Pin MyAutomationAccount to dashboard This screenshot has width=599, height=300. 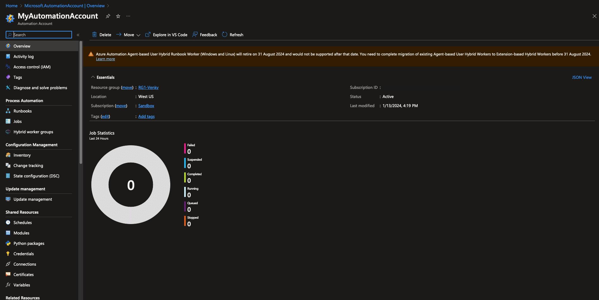pyautogui.click(x=108, y=16)
